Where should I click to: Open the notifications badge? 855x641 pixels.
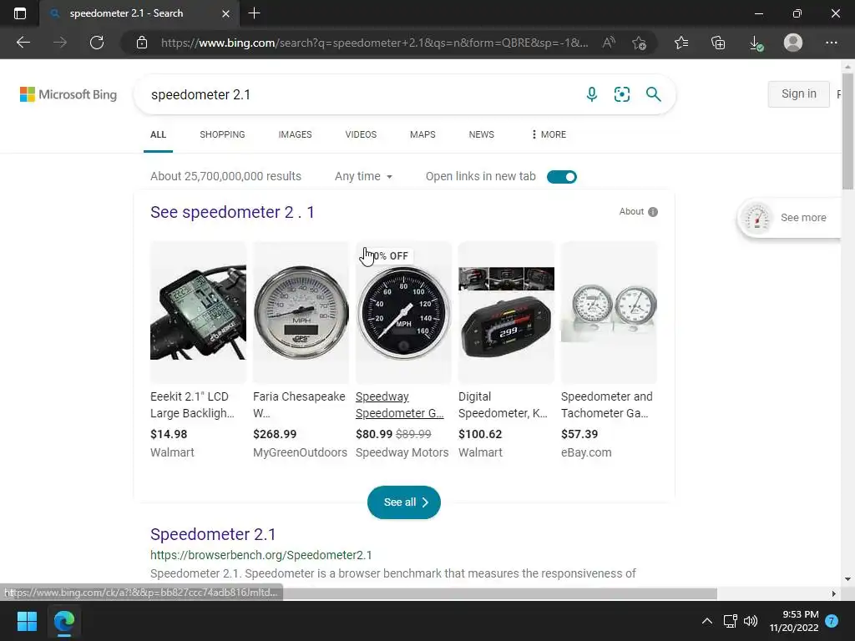tap(832, 621)
